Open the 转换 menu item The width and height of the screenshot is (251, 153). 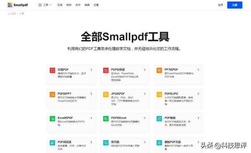click(x=69, y=5)
